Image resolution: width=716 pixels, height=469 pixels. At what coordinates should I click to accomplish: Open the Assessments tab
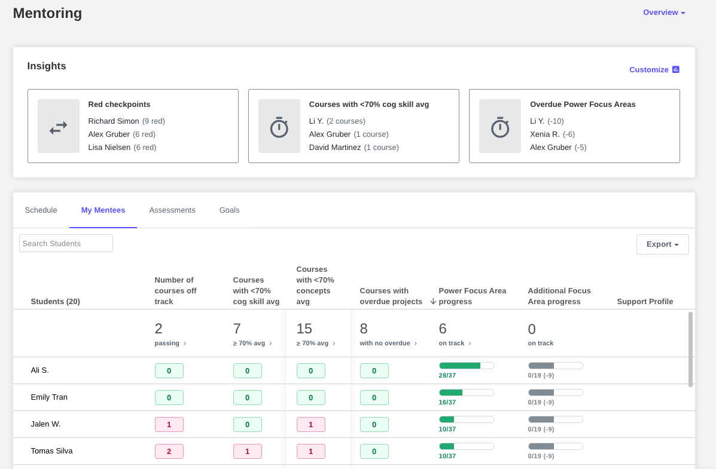coord(172,210)
